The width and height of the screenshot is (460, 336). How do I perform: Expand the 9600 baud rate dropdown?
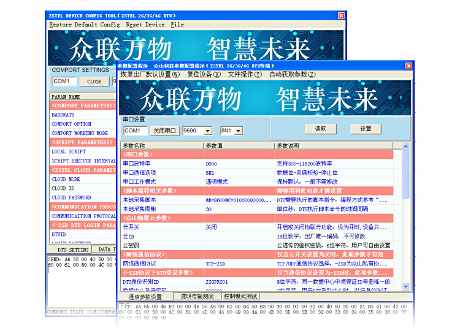click(208, 131)
